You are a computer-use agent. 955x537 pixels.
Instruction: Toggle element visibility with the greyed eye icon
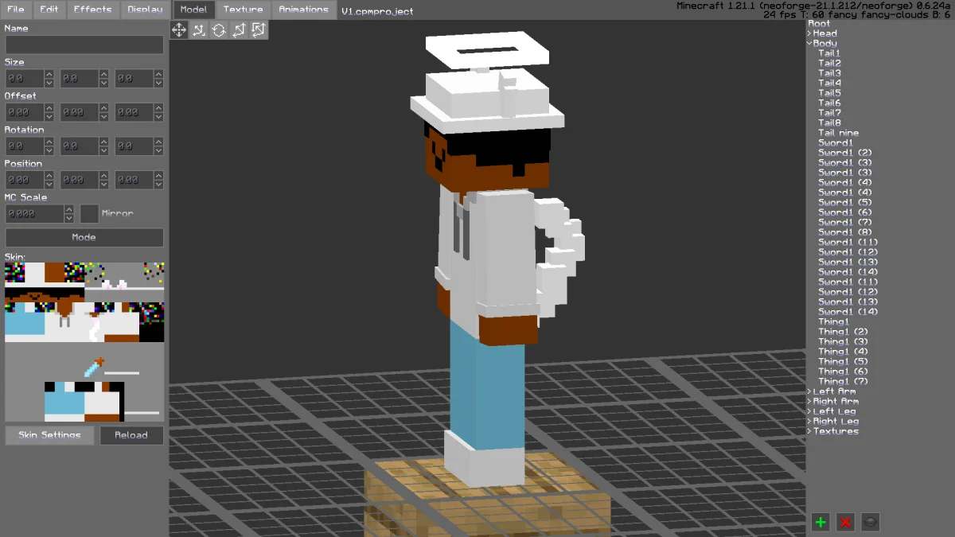pyautogui.click(x=871, y=522)
